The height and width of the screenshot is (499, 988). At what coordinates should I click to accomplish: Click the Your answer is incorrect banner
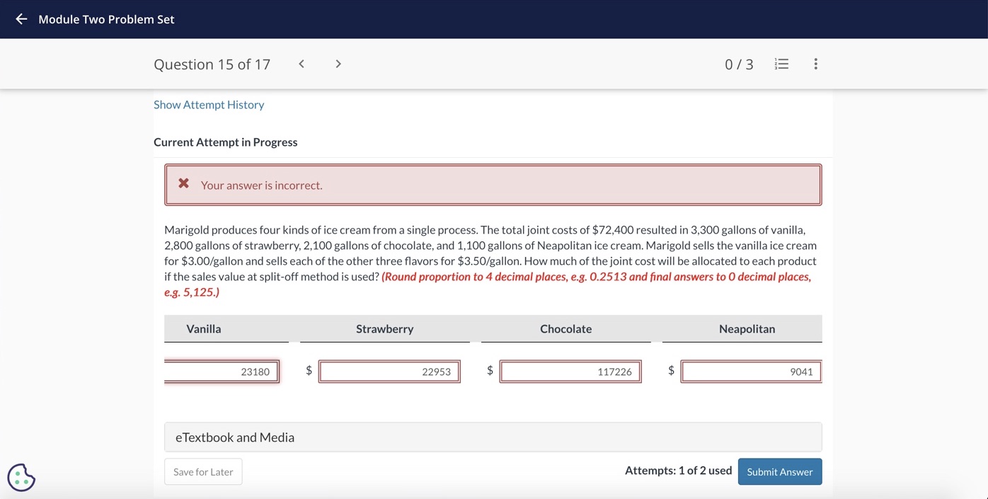click(493, 185)
